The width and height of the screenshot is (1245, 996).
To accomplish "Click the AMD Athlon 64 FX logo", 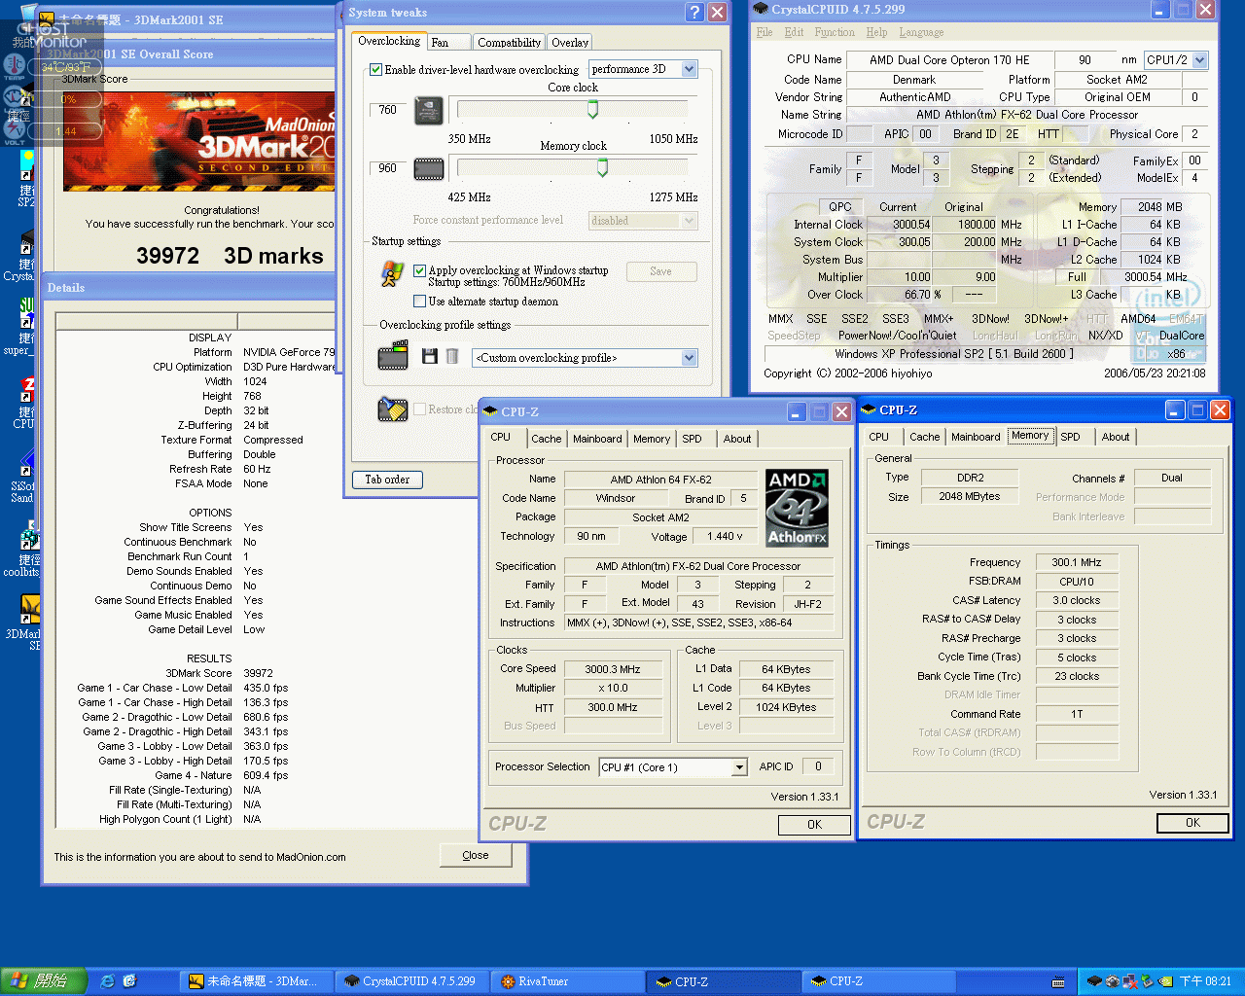I will pos(797,508).
